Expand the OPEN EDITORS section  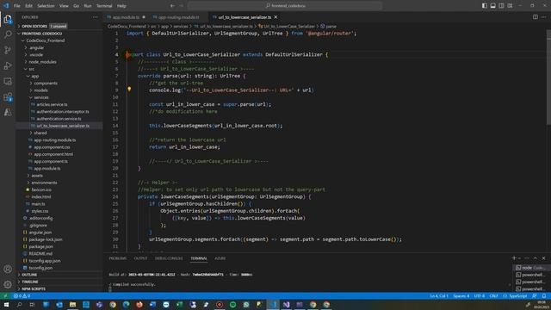tap(59, 26)
